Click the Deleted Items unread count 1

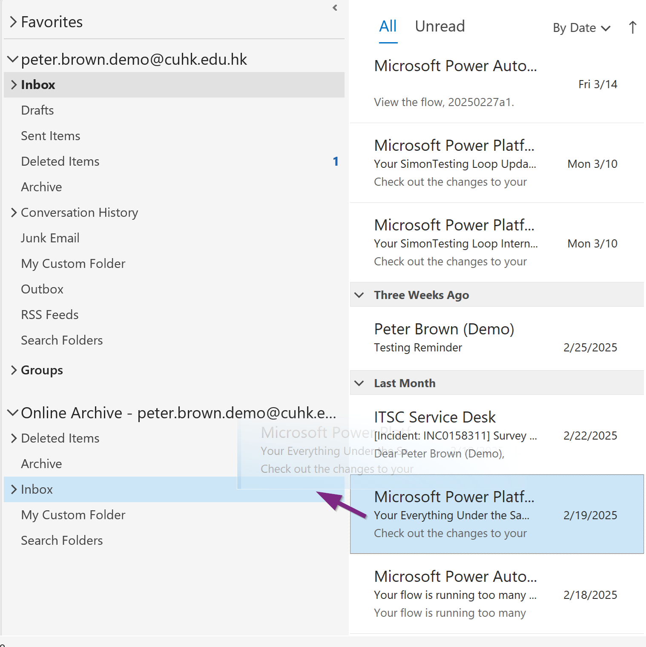tap(336, 161)
